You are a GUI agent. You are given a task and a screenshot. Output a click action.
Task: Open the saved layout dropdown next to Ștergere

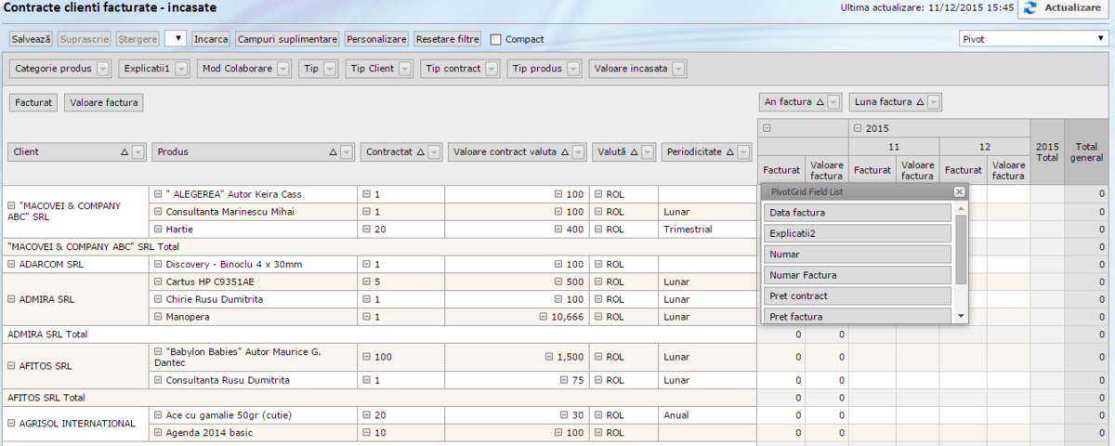tap(176, 39)
